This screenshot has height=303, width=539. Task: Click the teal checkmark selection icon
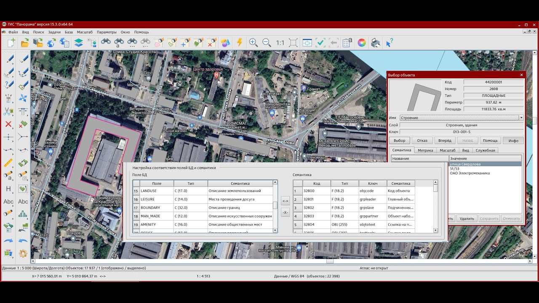(x=320, y=43)
